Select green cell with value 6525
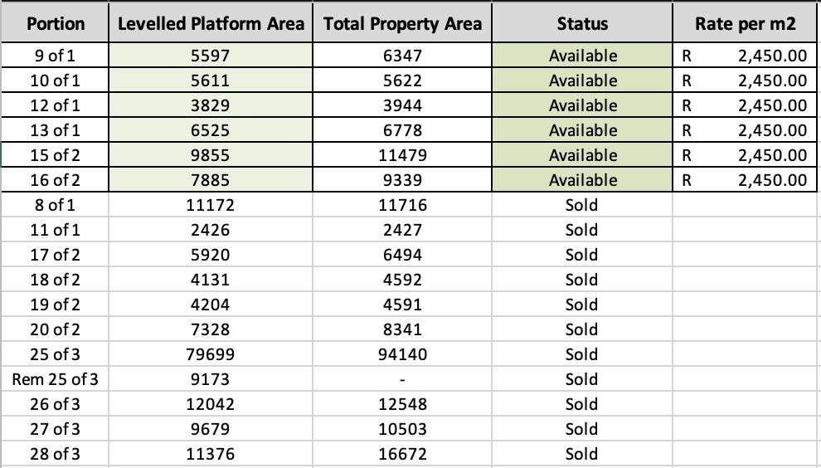821x468 pixels. pos(211,130)
